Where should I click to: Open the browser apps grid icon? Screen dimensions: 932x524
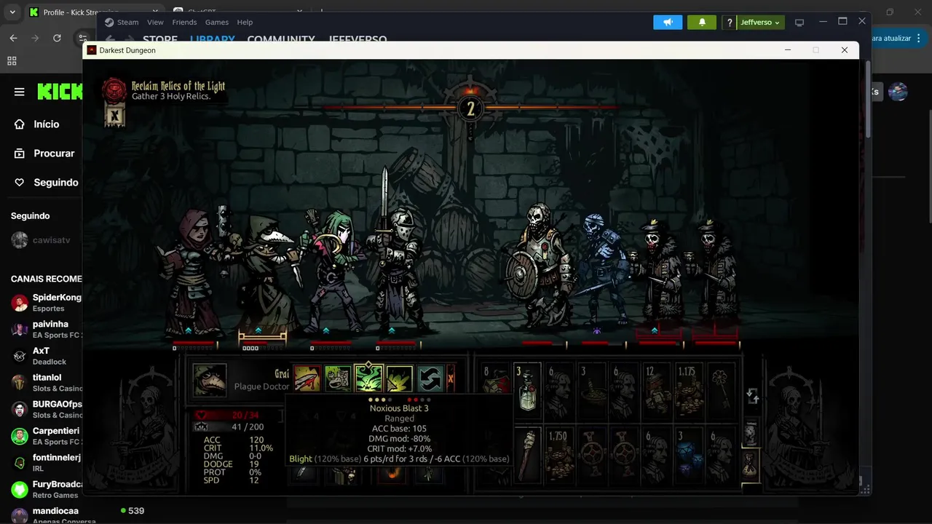(12, 60)
